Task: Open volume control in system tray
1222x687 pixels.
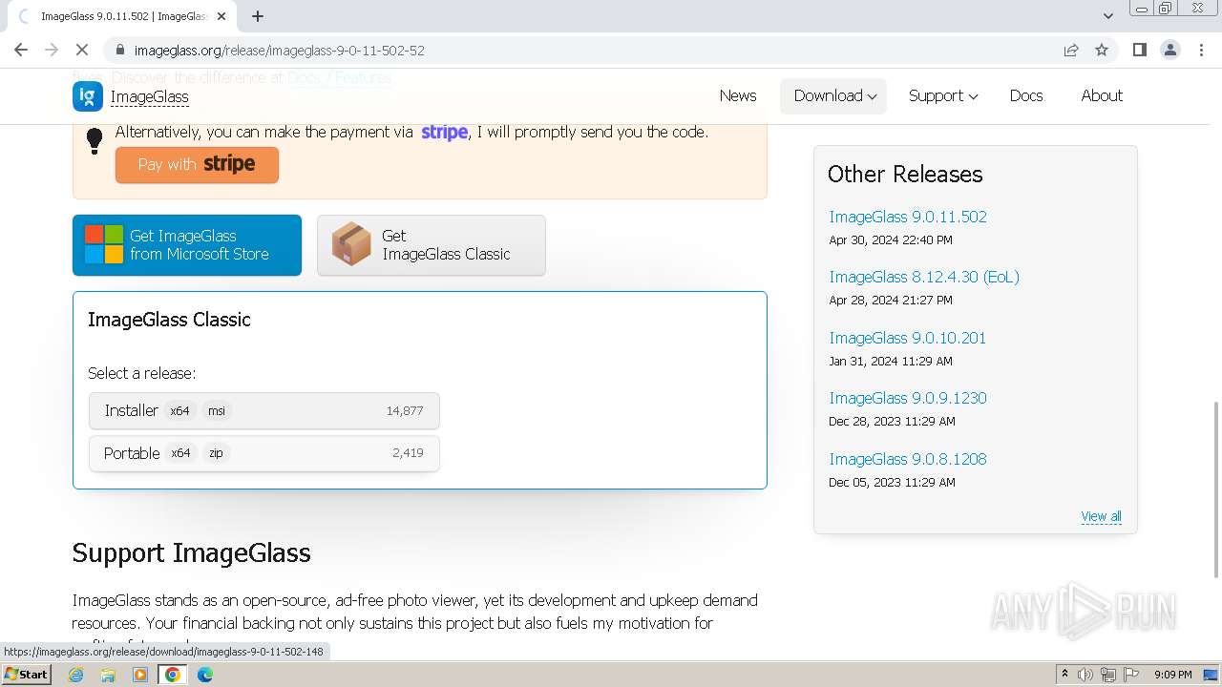Action: [1085, 675]
